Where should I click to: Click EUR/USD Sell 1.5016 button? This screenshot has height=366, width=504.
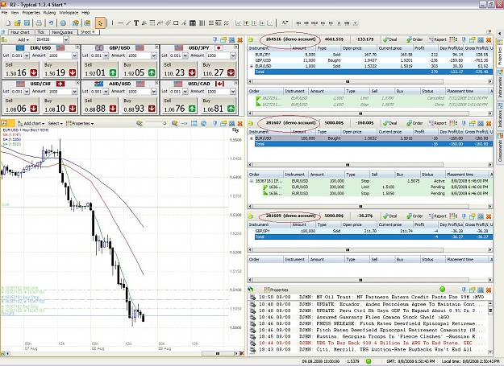tap(21, 69)
